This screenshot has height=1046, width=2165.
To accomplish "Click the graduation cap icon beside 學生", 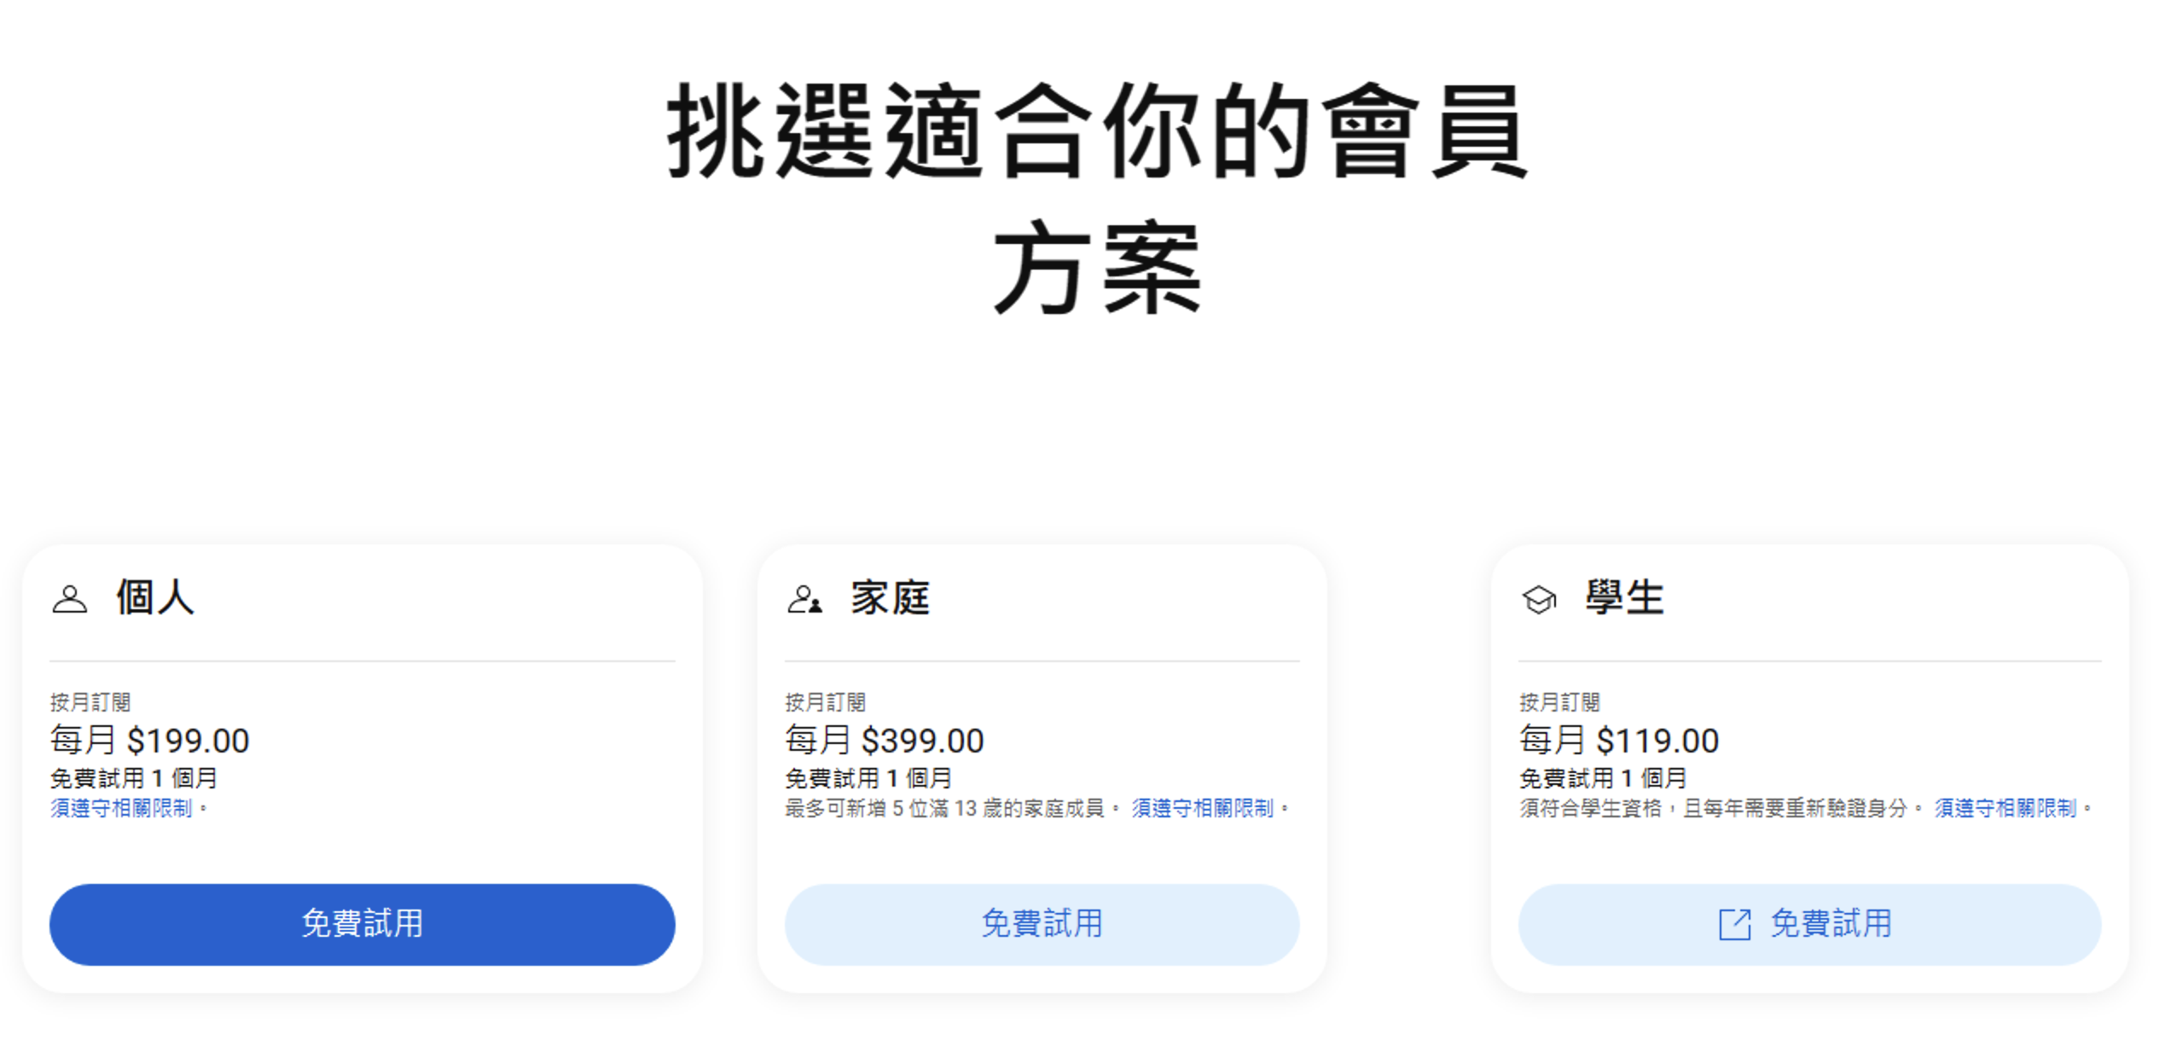I will (x=1539, y=599).
